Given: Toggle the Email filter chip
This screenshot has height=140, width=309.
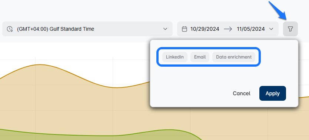Looking at the screenshot, I should [200, 57].
